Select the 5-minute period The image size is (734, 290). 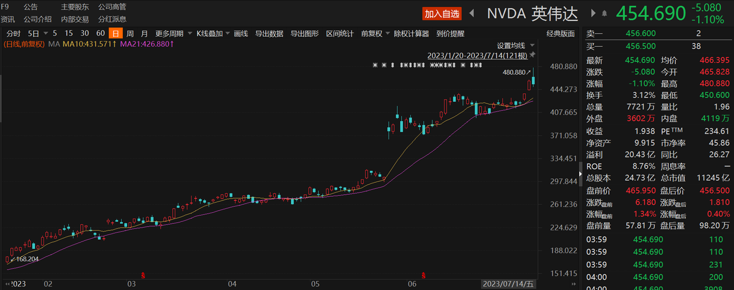pyautogui.click(x=55, y=33)
